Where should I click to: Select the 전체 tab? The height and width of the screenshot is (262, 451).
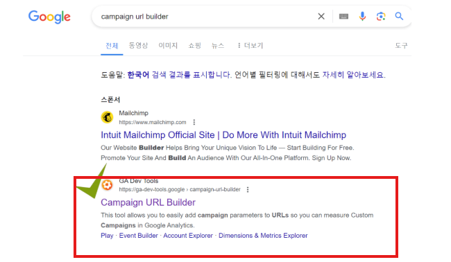[x=112, y=46]
